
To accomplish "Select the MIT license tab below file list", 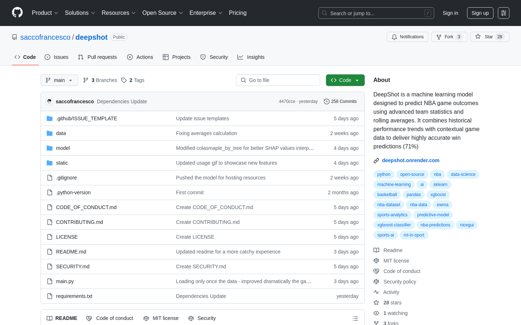I will tap(161, 318).
